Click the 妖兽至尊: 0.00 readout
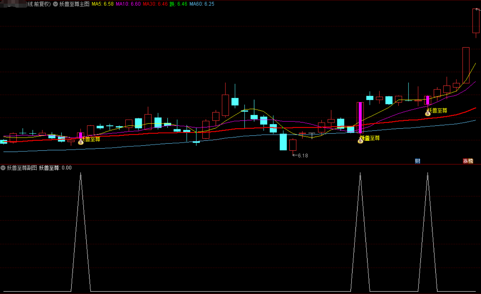Image resolution: width=481 pixels, height=294 pixels. pyautogui.click(x=55, y=168)
